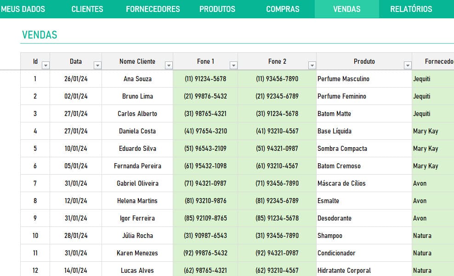Open the Nome Cliente filter dropdown
Image resolution: width=454 pixels, height=276 pixels.
169,65
